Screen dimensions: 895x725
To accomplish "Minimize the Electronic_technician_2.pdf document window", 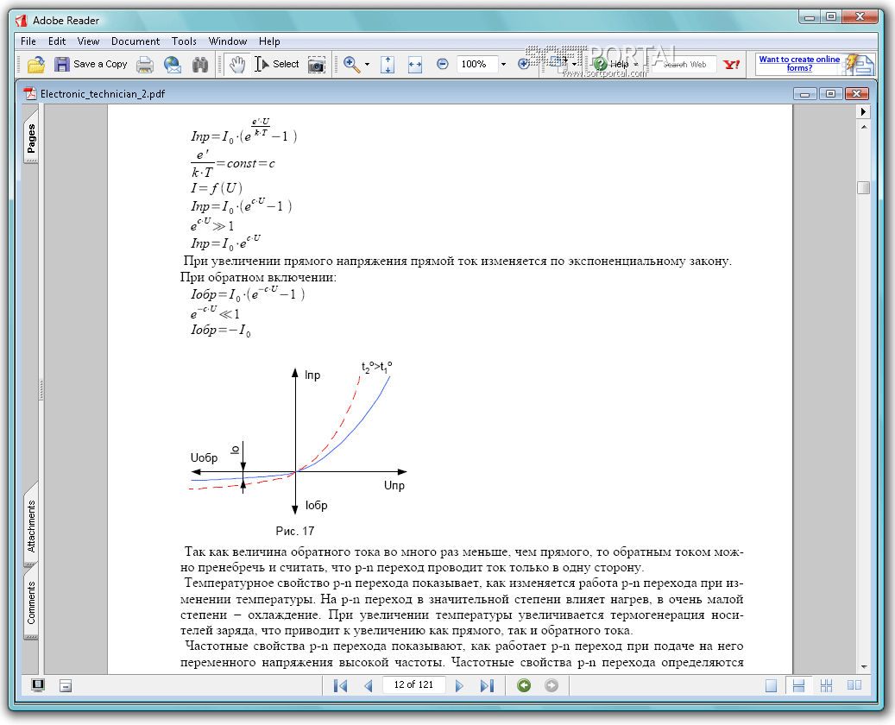I will [805, 93].
